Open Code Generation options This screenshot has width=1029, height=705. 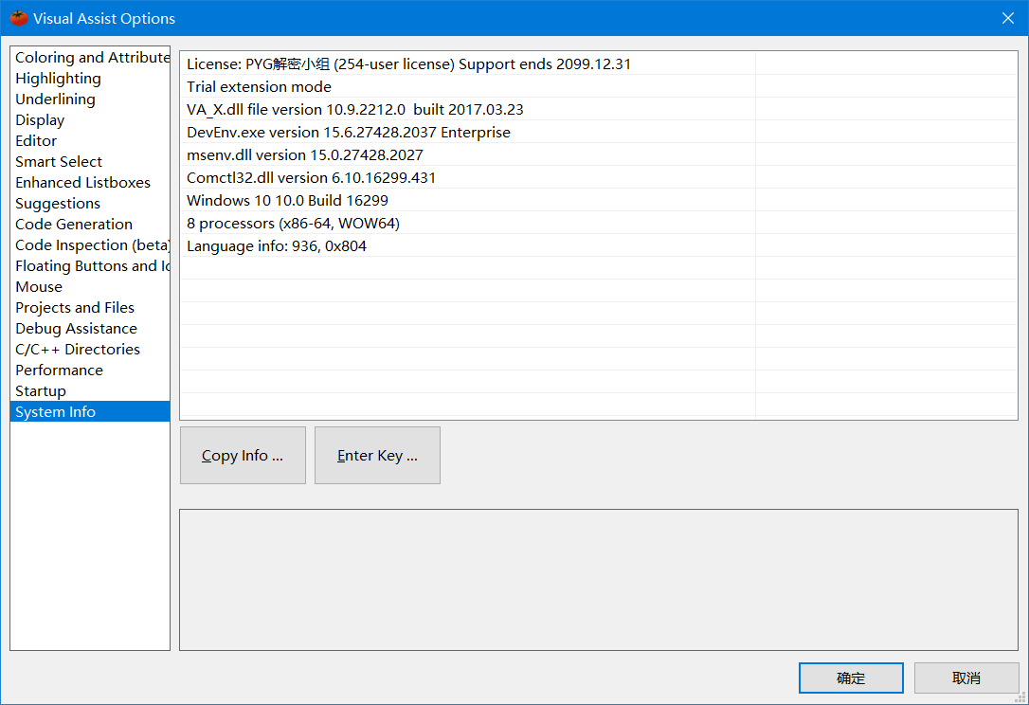click(x=91, y=225)
